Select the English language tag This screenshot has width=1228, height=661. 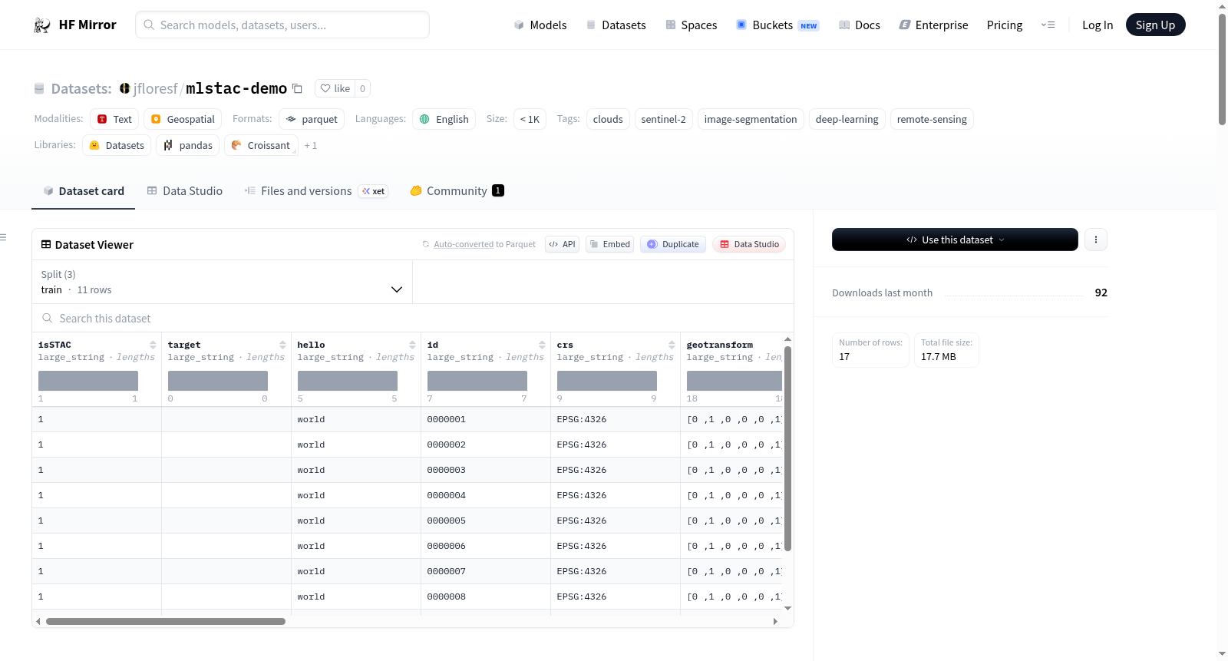(x=444, y=119)
